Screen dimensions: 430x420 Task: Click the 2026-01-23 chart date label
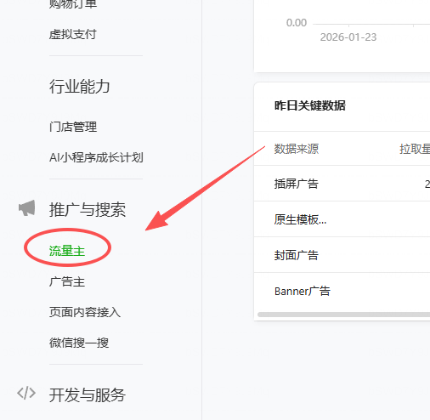click(x=348, y=37)
